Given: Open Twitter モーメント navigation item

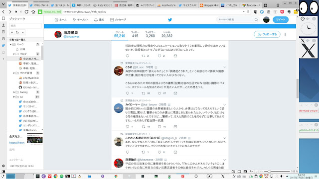Looking at the screenshot, I should 81,20.
